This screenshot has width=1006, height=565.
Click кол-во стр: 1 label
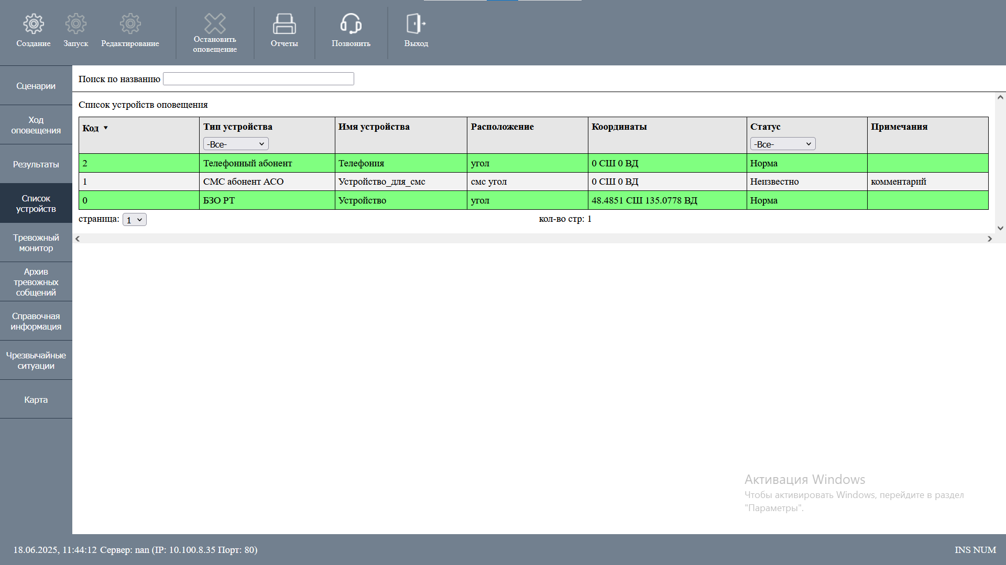(565, 219)
